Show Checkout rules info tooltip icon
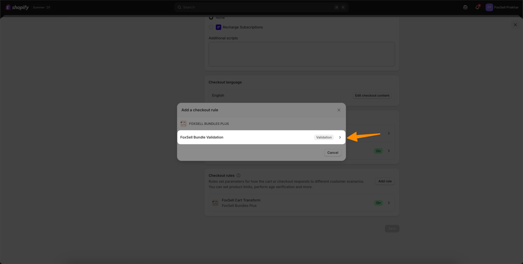Viewport: 523px width, 264px height. coord(238,175)
